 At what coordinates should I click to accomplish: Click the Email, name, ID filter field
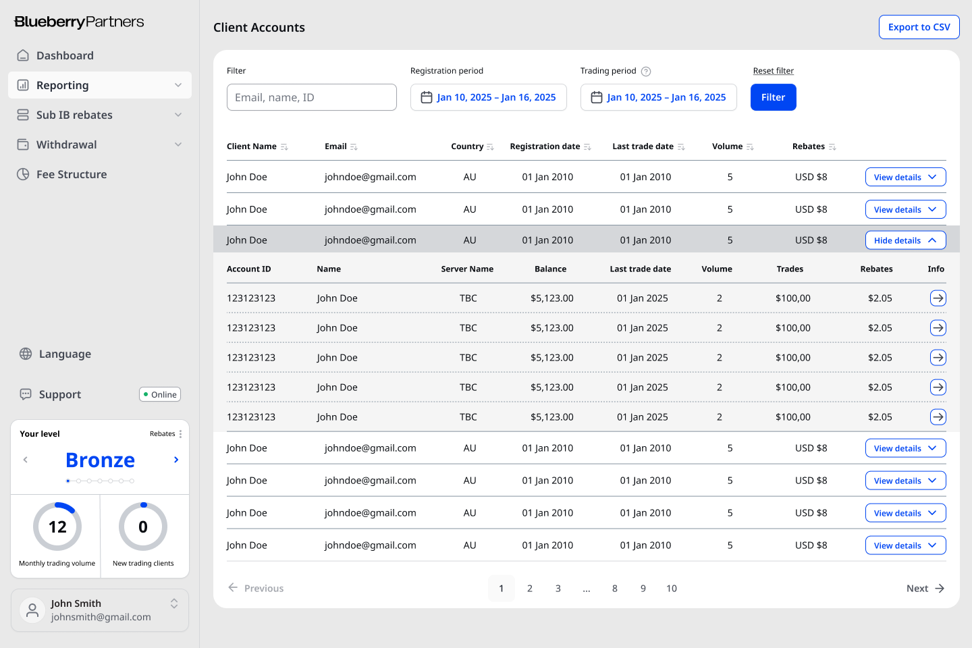pyautogui.click(x=312, y=97)
